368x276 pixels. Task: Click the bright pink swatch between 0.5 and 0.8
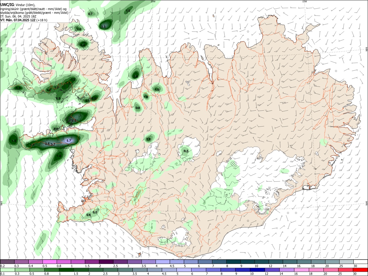click(50, 262)
